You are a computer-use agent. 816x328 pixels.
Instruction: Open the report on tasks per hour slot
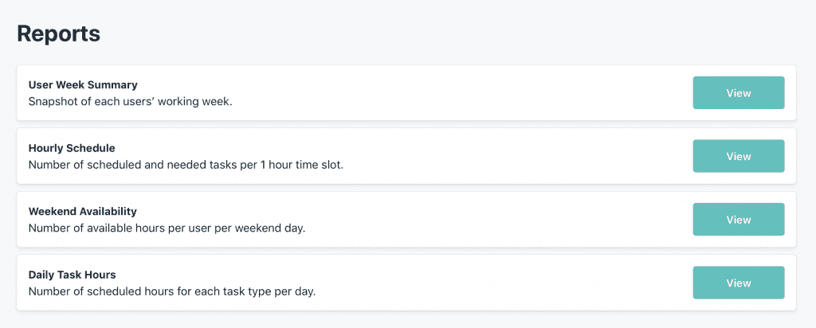tap(738, 156)
